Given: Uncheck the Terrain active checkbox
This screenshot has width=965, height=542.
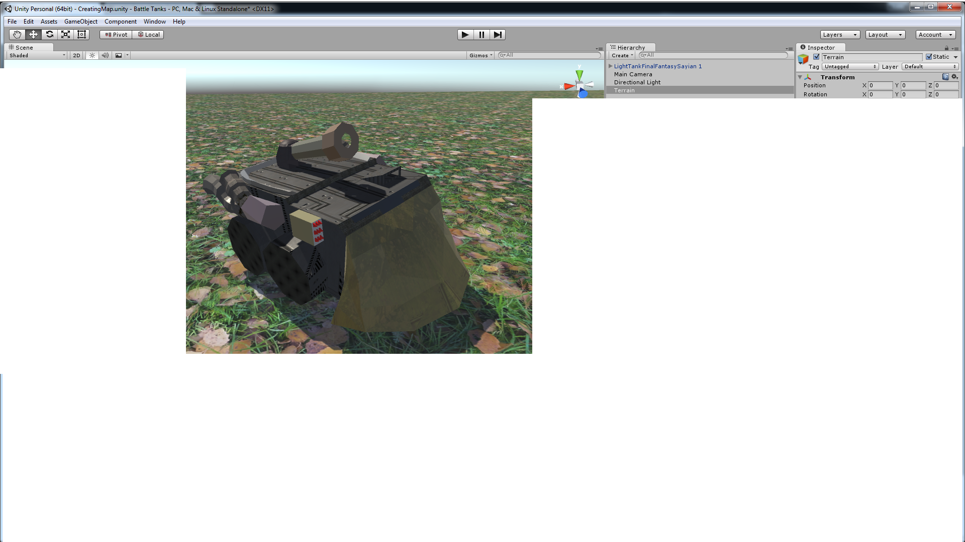Looking at the screenshot, I should [x=816, y=57].
